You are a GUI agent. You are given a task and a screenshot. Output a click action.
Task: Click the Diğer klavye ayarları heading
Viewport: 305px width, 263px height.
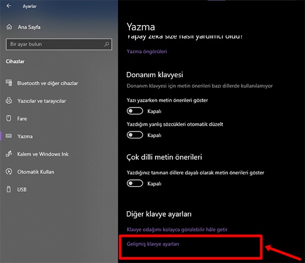click(x=159, y=214)
